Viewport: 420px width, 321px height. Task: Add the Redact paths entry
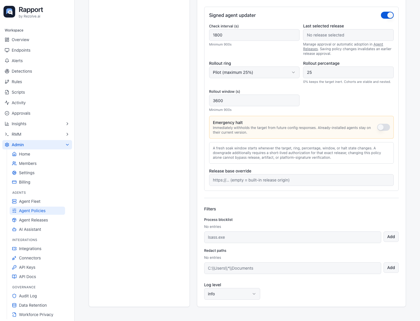tap(391, 268)
